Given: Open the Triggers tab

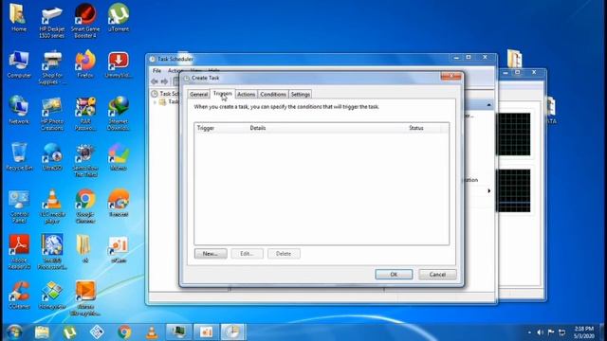Looking at the screenshot, I should pyautogui.click(x=223, y=94).
